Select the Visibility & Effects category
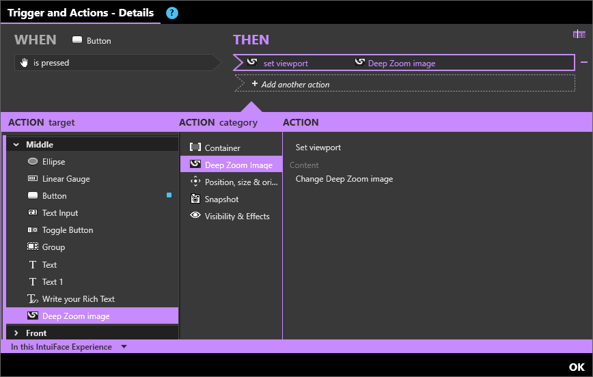Image resolution: width=593 pixels, height=377 pixels. (x=231, y=216)
